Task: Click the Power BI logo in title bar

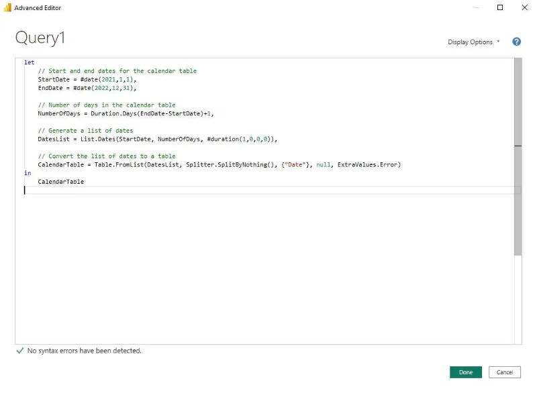Action: (x=7, y=7)
